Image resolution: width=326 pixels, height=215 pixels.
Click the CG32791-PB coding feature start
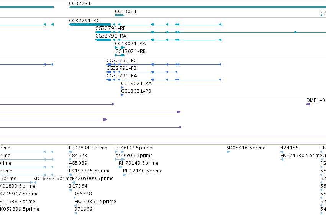(x=109, y=72)
